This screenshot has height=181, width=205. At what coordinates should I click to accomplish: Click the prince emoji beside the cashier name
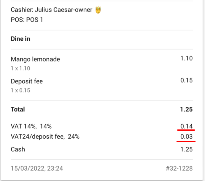[x=98, y=10]
